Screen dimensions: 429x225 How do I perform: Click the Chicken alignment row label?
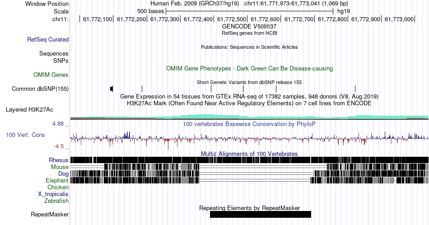tap(58, 187)
